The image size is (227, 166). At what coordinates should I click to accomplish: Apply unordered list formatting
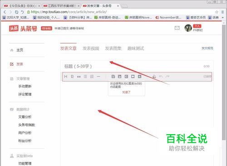tap(85, 77)
